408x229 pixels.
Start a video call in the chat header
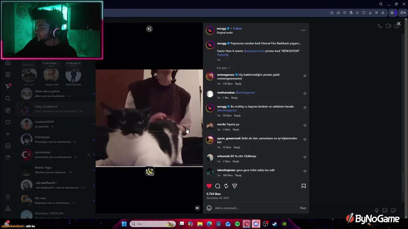388,26
